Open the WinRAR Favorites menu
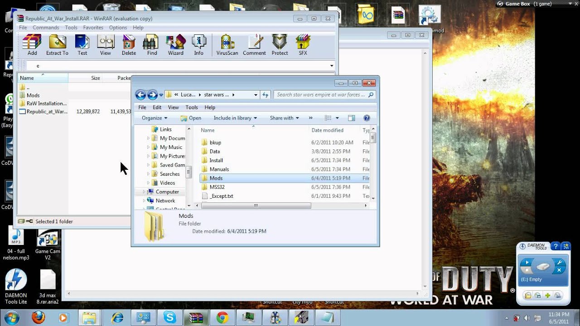The height and width of the screenshot is (326, 580). pyautogui.click(x=93, y=28)
